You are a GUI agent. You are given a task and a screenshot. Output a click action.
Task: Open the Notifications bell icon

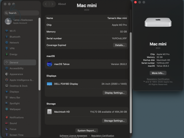[x=7, y=117]
